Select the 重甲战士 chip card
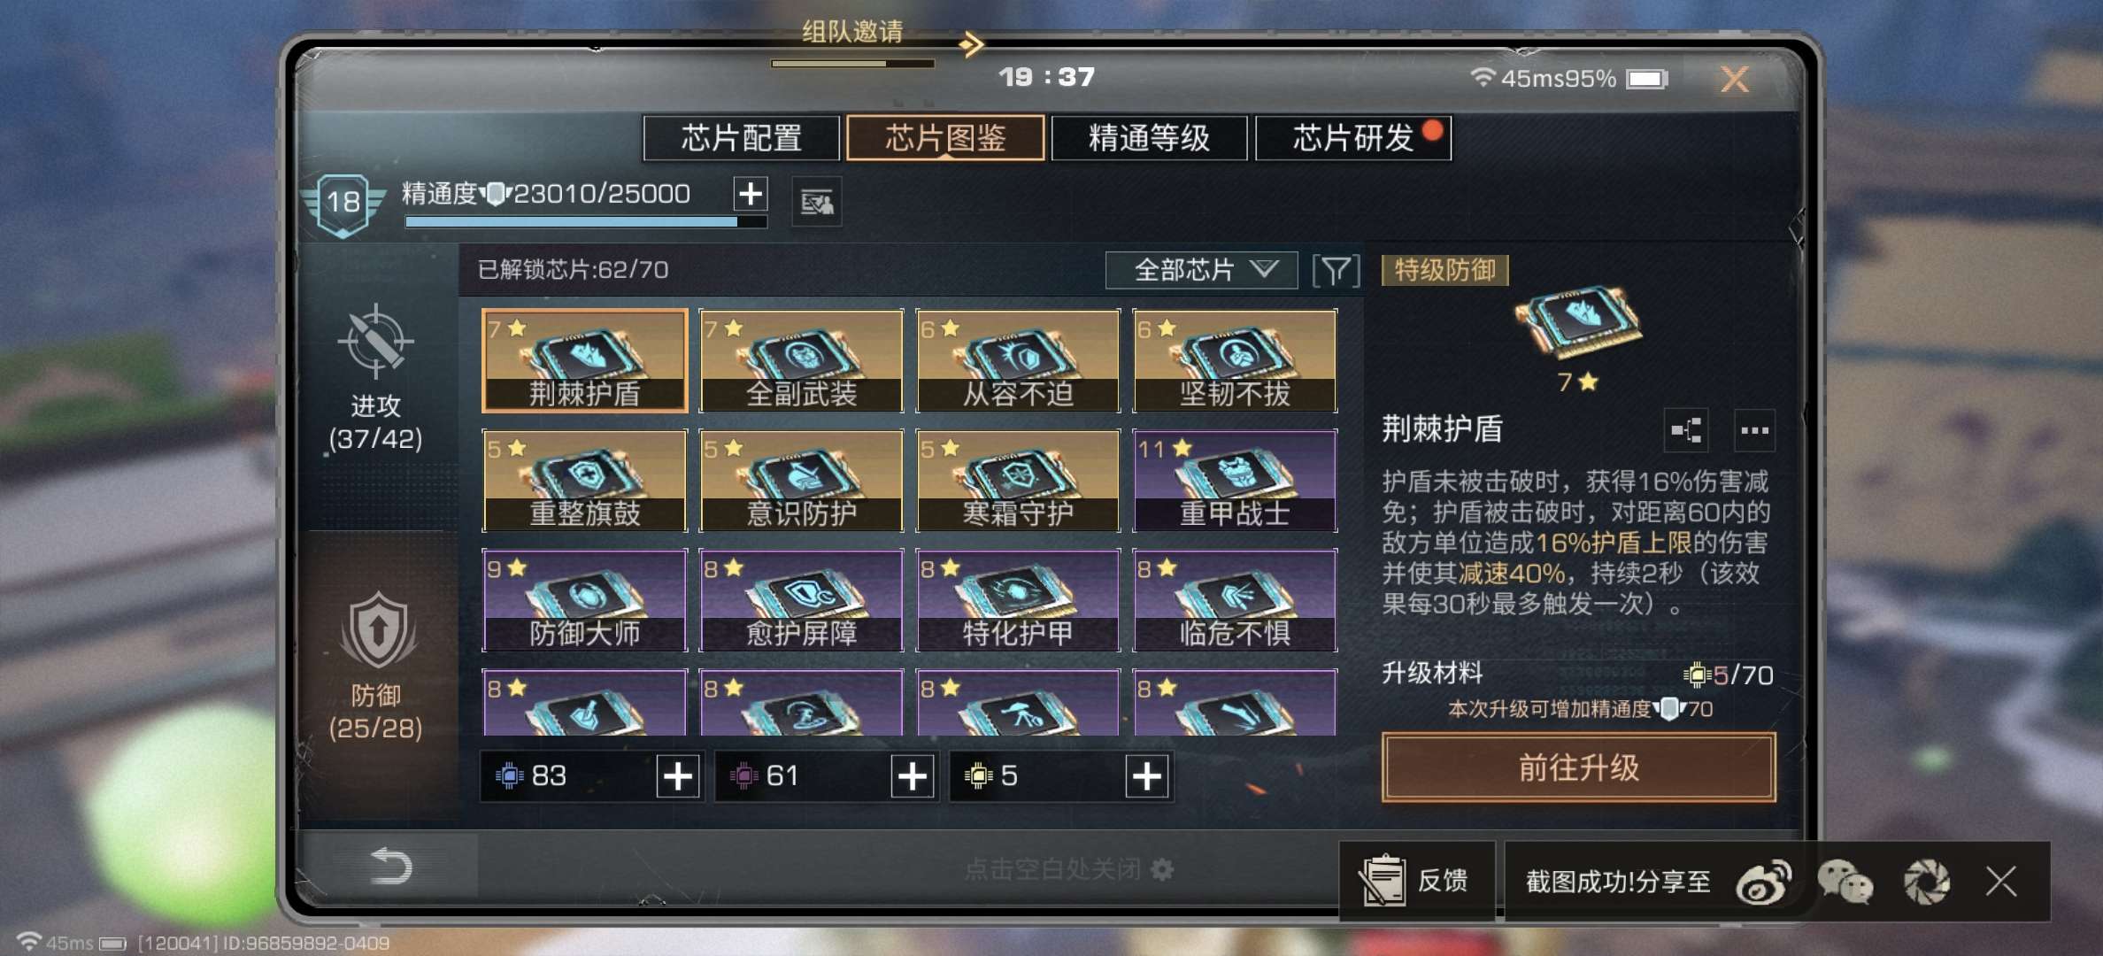Image resolution: width=2103 pixels, height=956 pixels. click(x=1235, y=481)
